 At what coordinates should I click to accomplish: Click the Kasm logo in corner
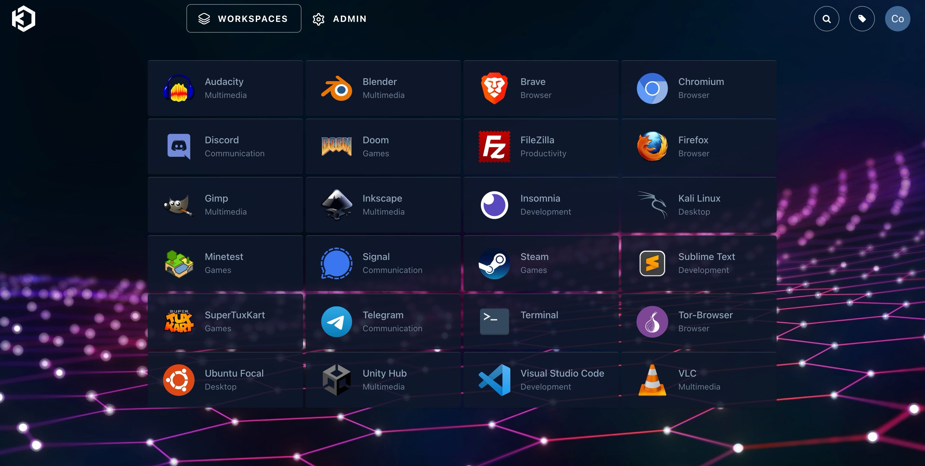click(x=23, y=19)
